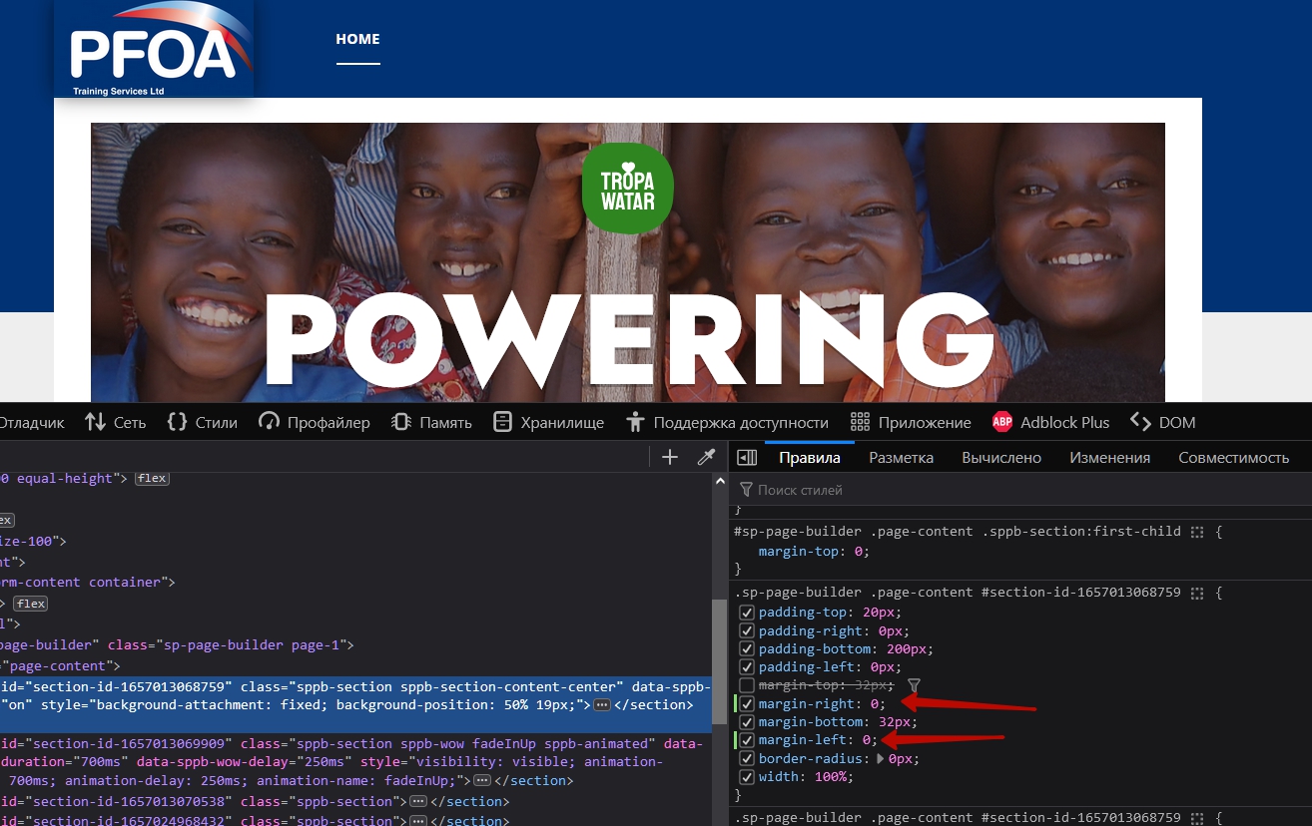This screenshot has height=826, width=1312.
Task: Expand section-id-1657013070538 children ellipsis
Action: coord(418,802)
